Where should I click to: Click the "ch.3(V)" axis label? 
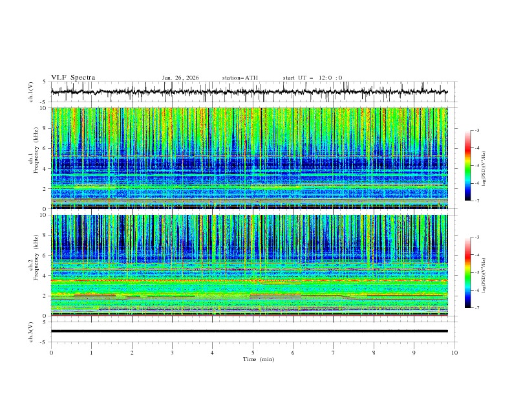coord(31,332)
